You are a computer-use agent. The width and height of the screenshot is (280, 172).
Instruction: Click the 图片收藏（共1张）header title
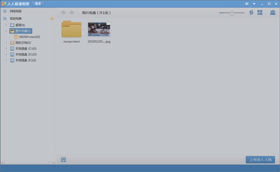(97, 13)
